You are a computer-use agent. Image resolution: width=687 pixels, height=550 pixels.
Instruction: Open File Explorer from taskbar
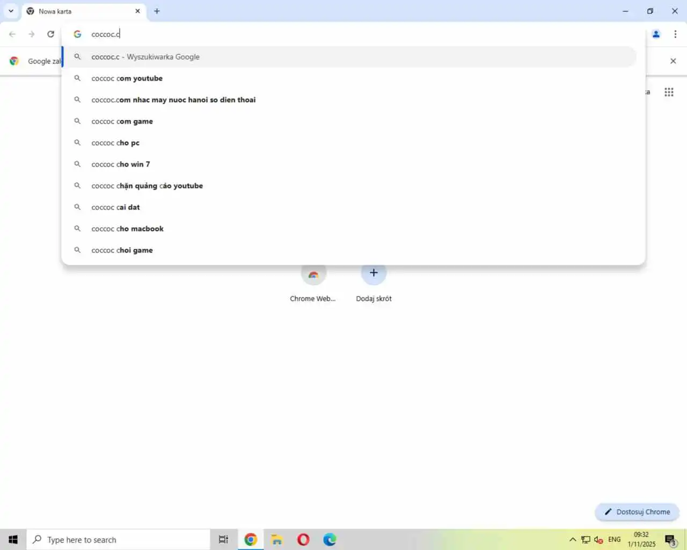[277, 539]
